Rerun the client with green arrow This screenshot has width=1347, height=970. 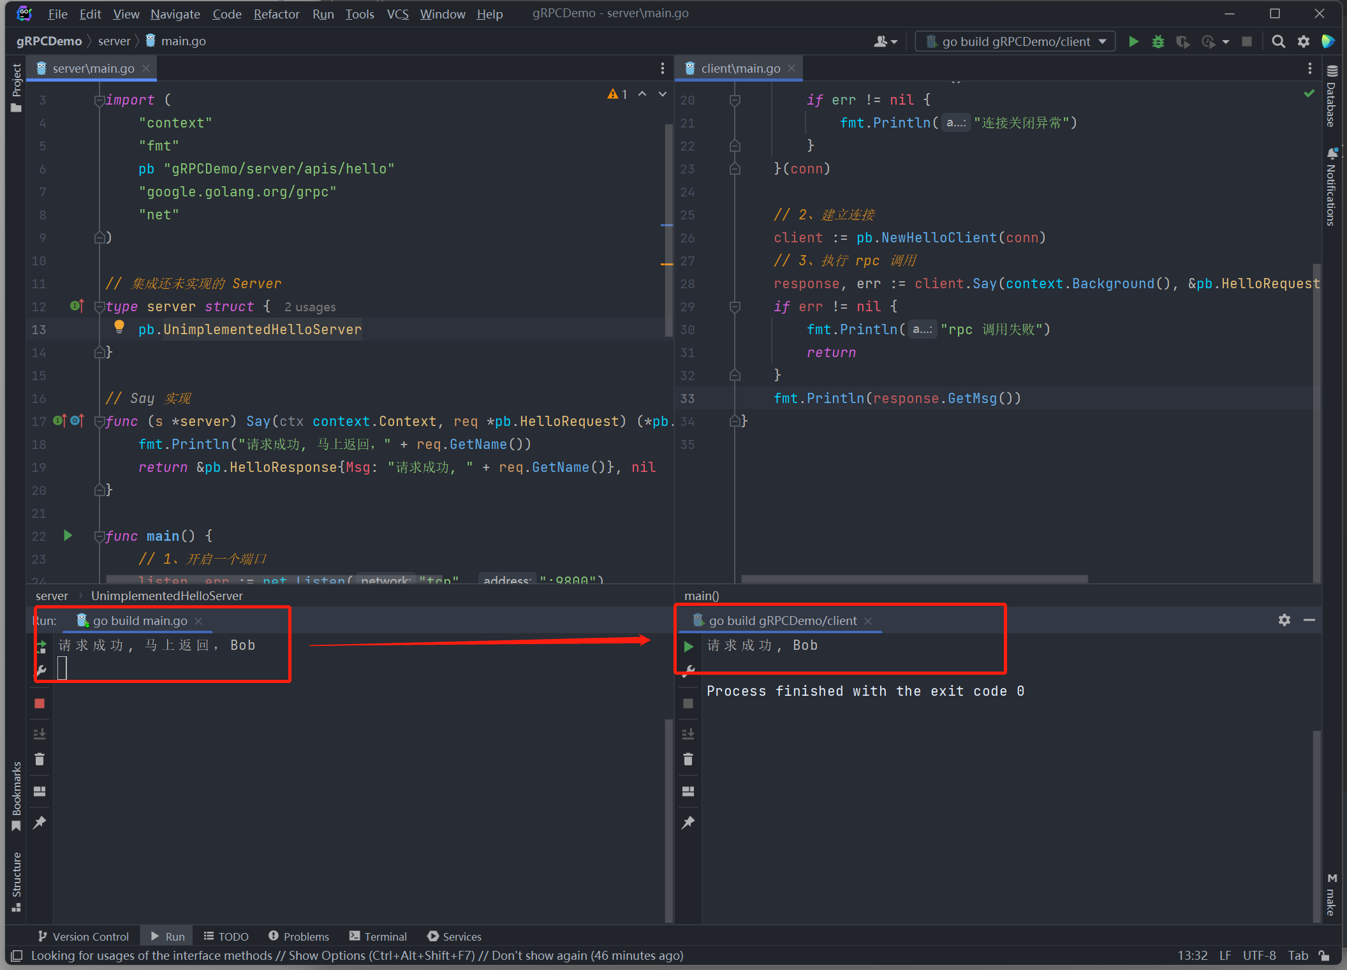click(x=689, y=646)
